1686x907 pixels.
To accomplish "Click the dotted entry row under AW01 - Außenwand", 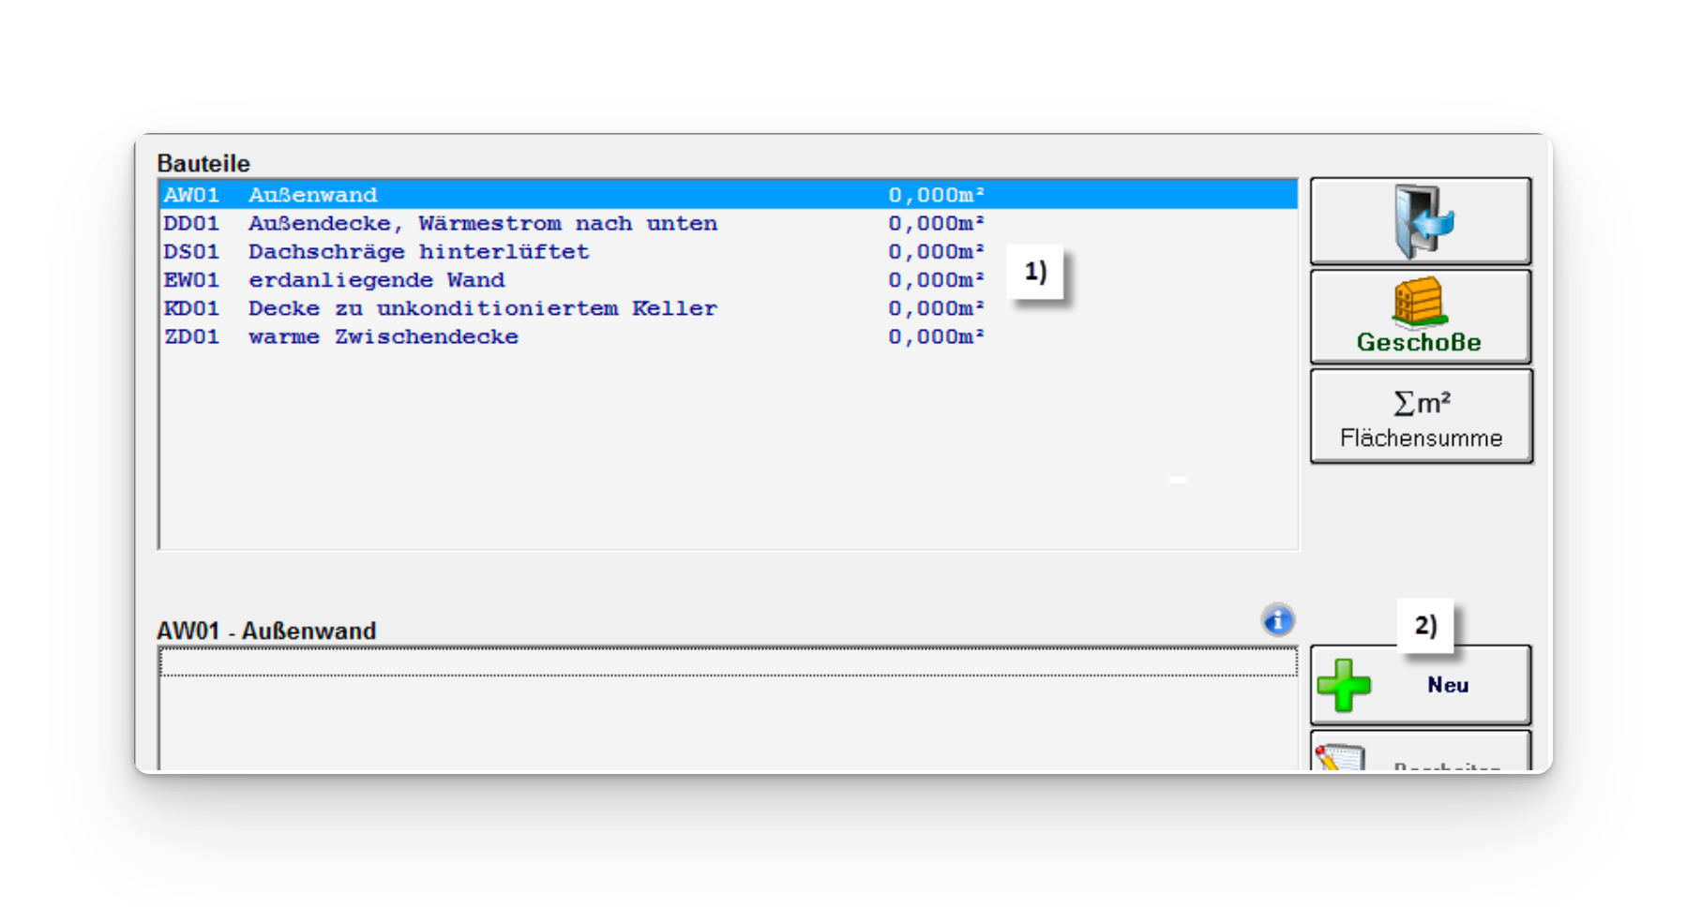I will tap(729, 662).
